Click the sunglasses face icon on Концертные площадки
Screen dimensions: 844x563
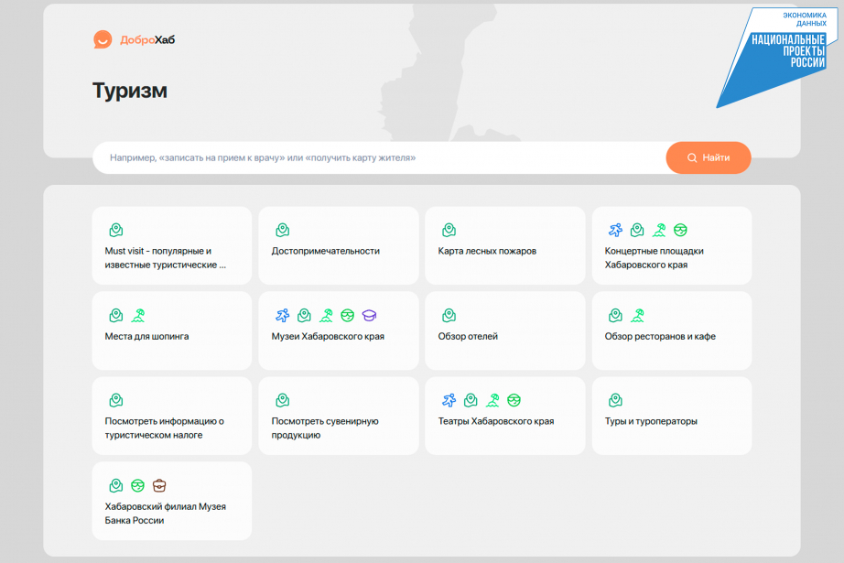(680, 231)
